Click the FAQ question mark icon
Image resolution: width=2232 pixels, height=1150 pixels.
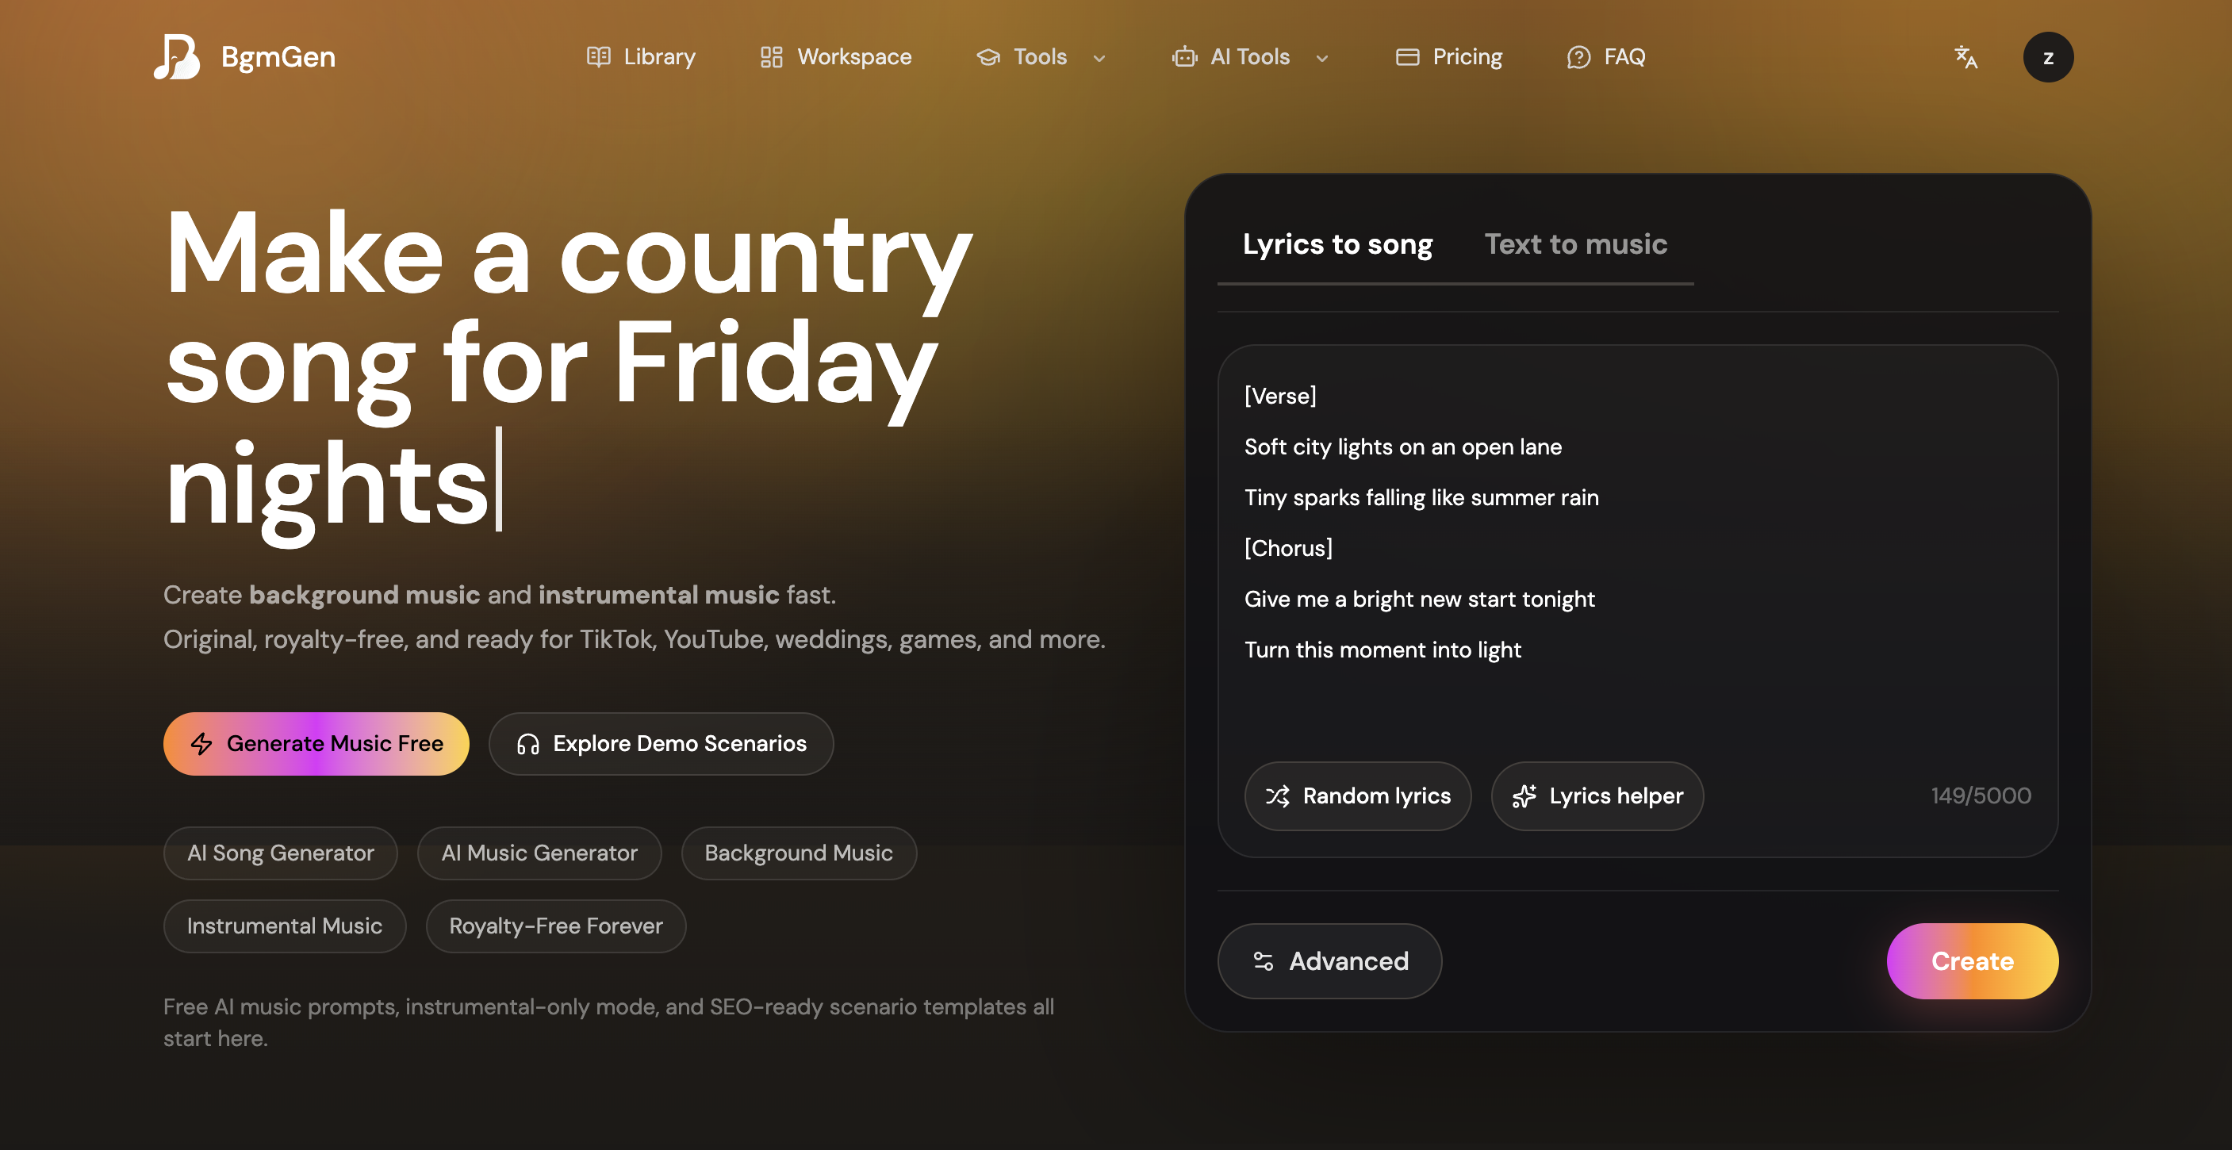[1578, 57]
